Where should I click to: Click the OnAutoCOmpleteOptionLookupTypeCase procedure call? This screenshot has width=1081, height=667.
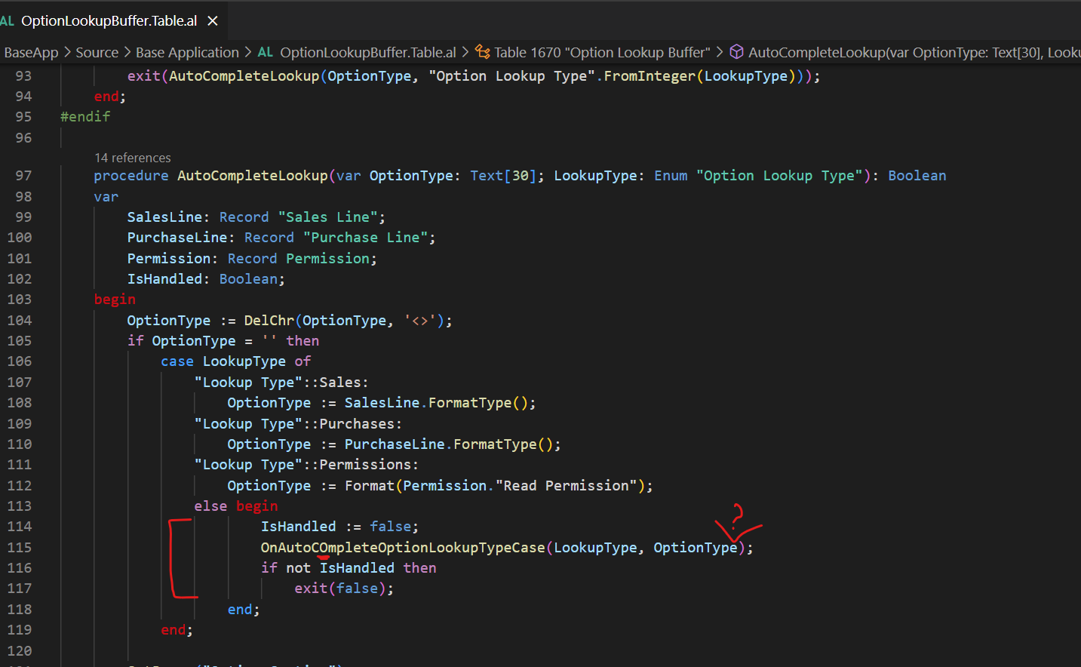[x=402, y=547]
